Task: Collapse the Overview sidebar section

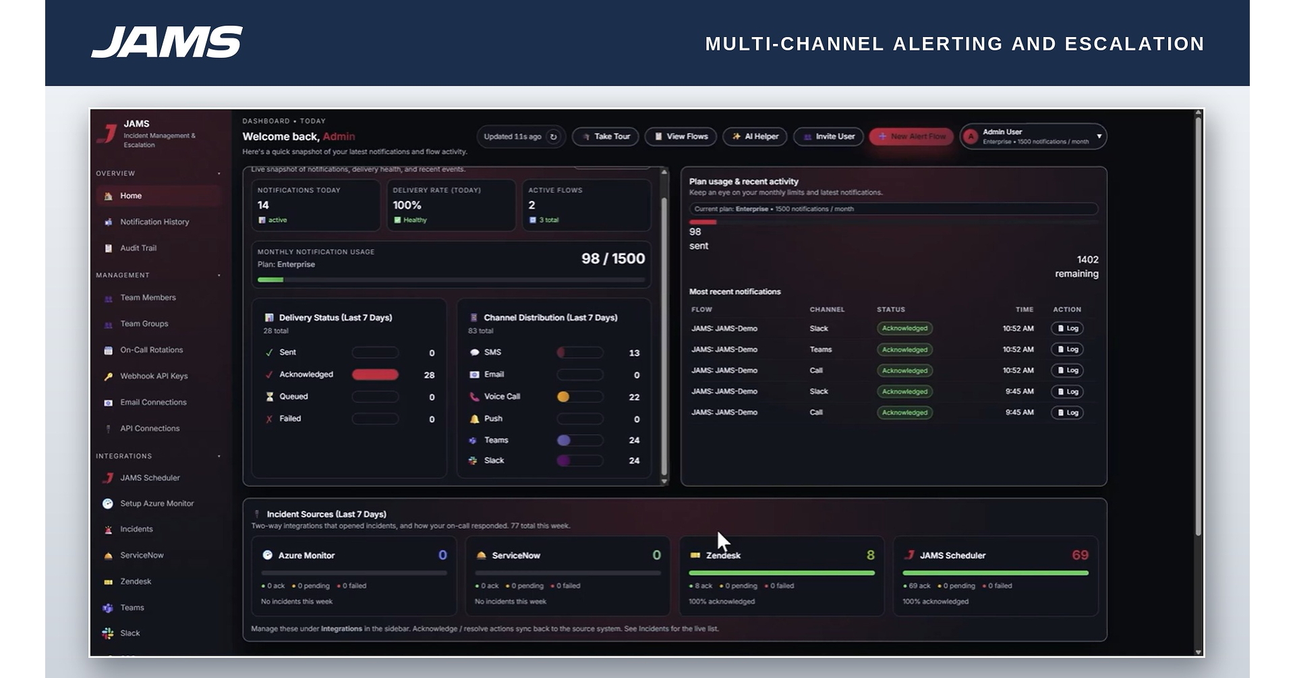Action: (x=219, y=173)
